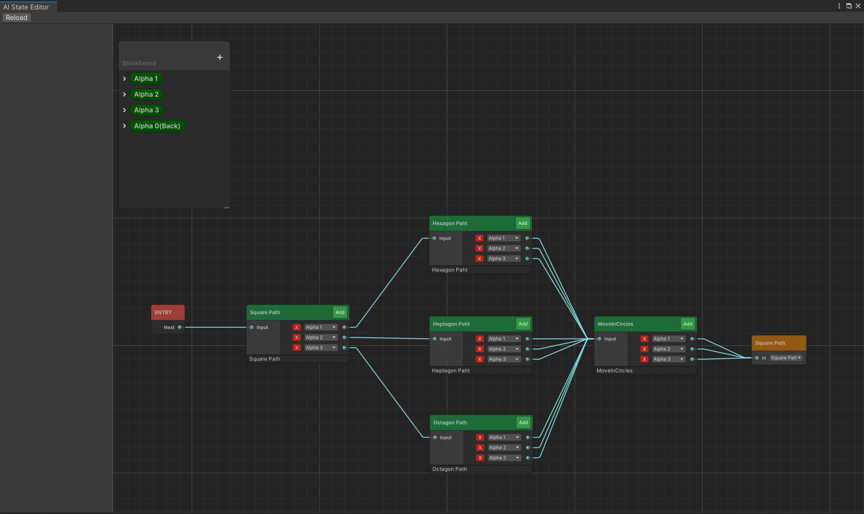Click Heptagon Paht Input port circle

coord(435,339)
